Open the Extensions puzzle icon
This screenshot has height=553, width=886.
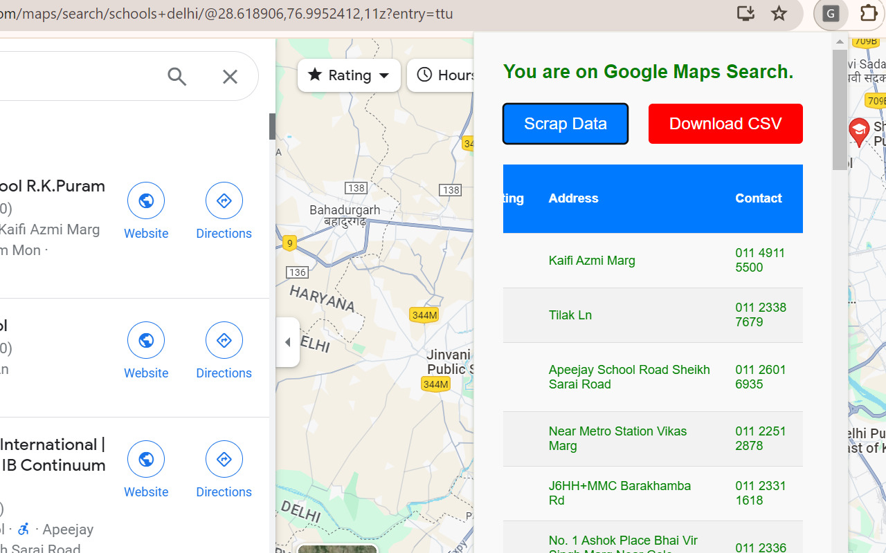(x=868, y=14)
